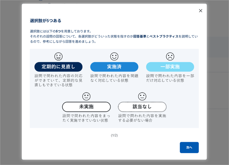229x165 pixels.
Task: Click the smiling face above 実施済
Action: 114,57
